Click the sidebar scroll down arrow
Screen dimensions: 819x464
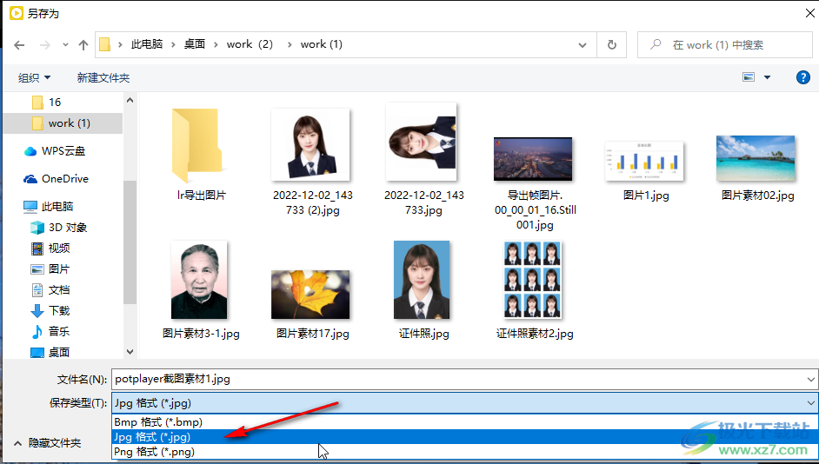pyautogui.click(x=130, y=352)
